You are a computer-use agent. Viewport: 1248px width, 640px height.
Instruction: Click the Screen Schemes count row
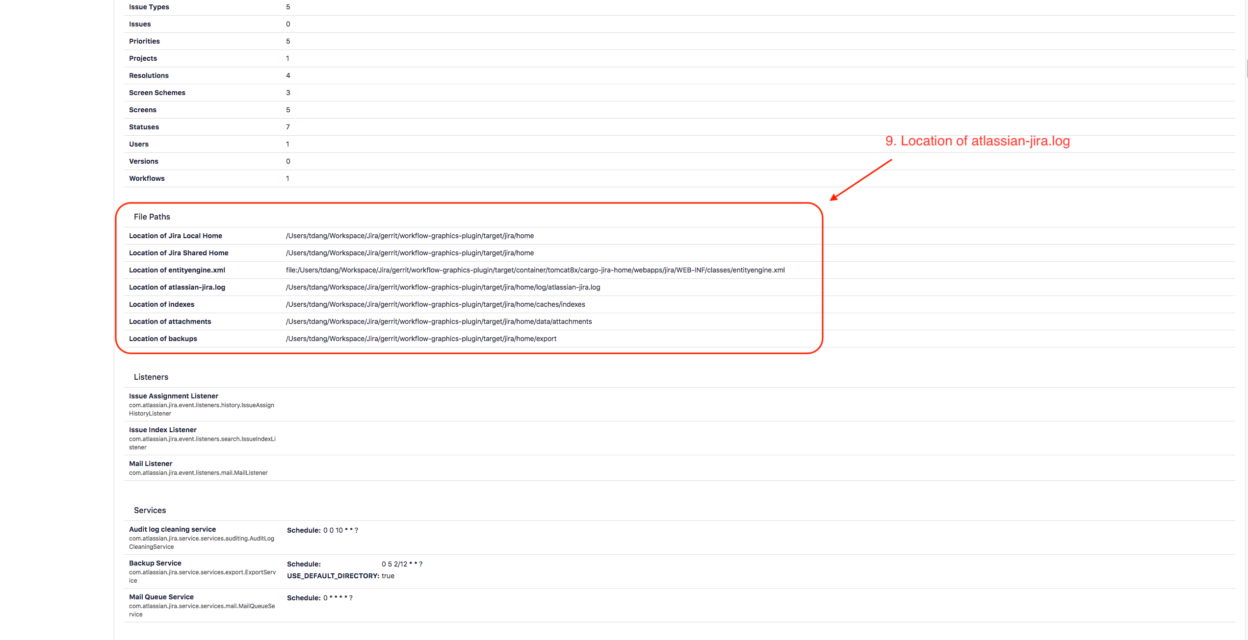pos(157,93)
